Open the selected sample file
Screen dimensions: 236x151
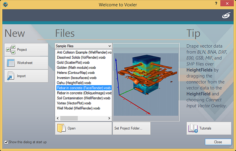(x=83, y=128)
